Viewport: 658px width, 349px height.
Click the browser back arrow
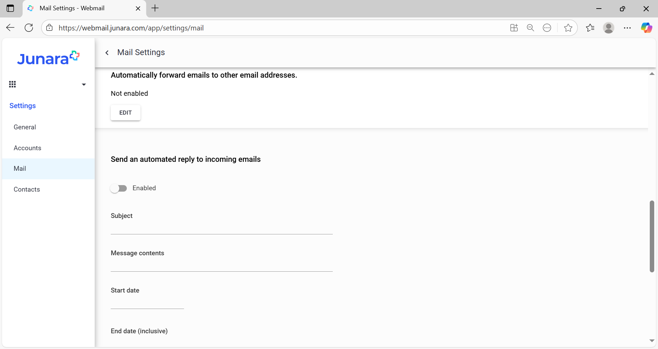pos(10,28)
